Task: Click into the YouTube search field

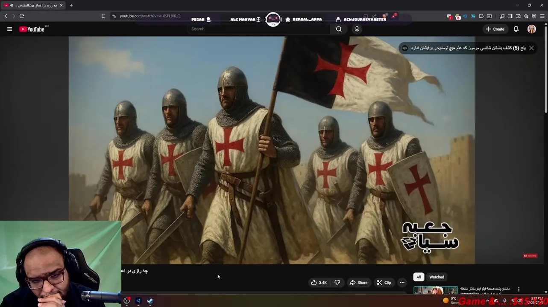Action: click(x=258, y=29)
